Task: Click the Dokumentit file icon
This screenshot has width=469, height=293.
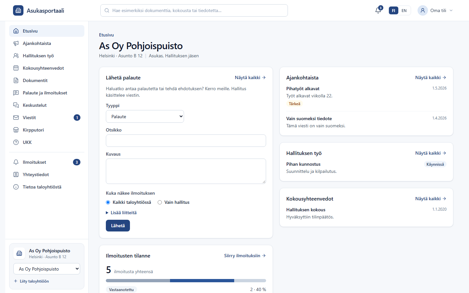Action: tap(16, 80)
